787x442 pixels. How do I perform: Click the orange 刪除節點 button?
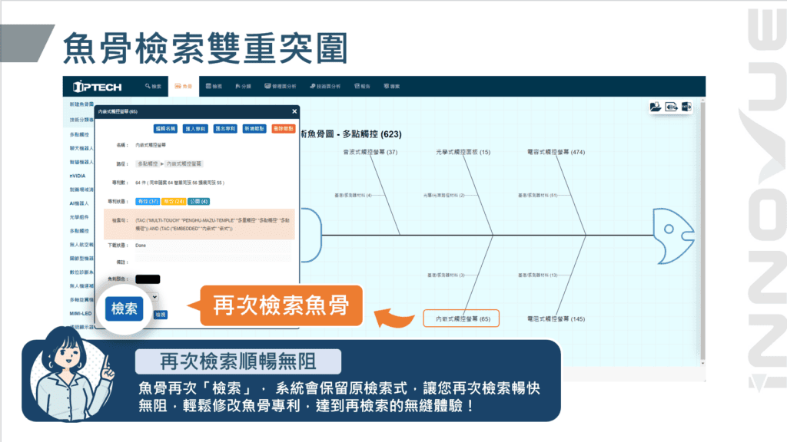click(284, 129)
